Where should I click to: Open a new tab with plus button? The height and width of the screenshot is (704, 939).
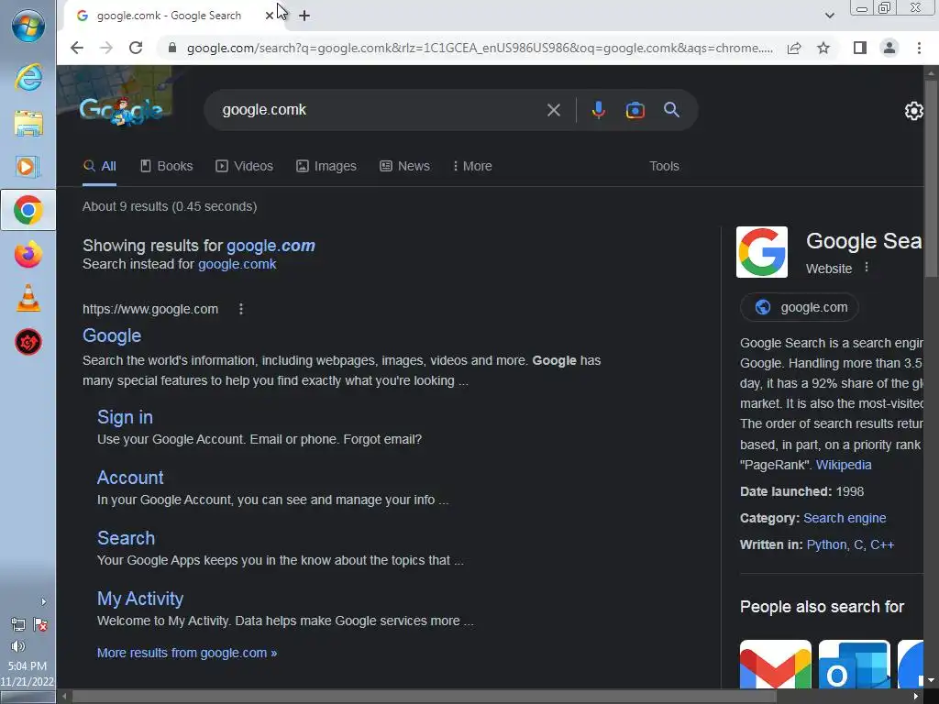(x=304, y=16)
